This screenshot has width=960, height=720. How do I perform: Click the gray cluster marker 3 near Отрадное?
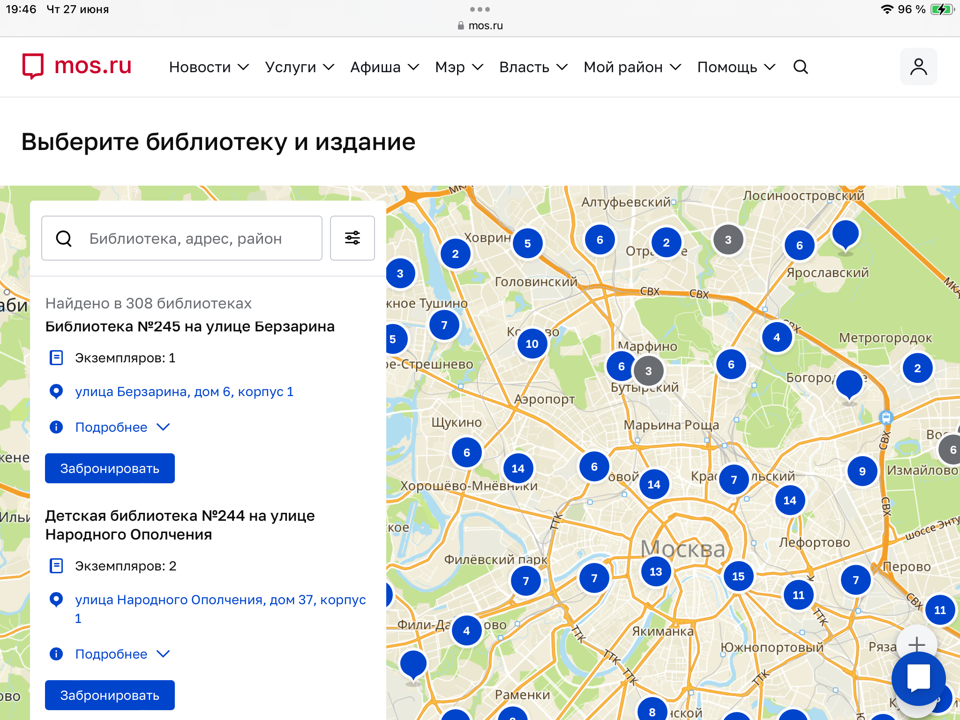(x=728, y=240)
